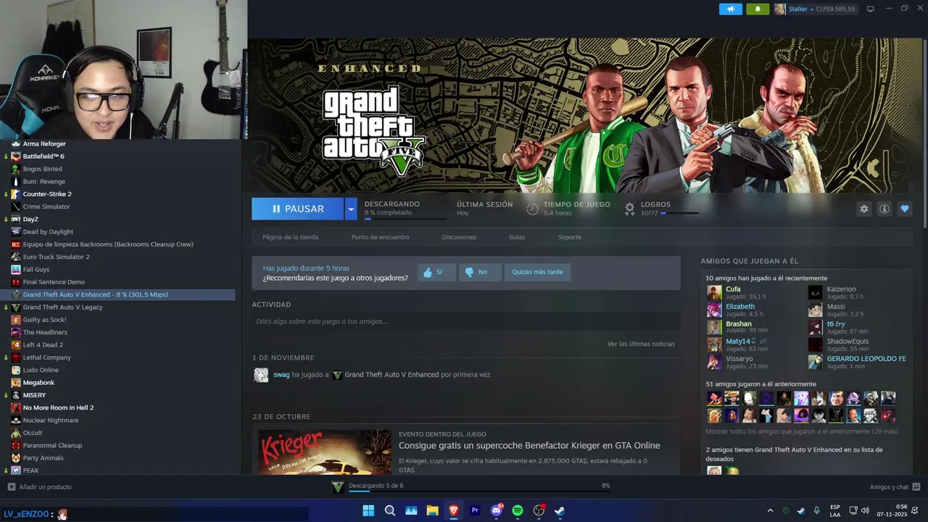Open Discord from taskbar
This screenshot has width=928, height=522.
click(x=497, y=510)
